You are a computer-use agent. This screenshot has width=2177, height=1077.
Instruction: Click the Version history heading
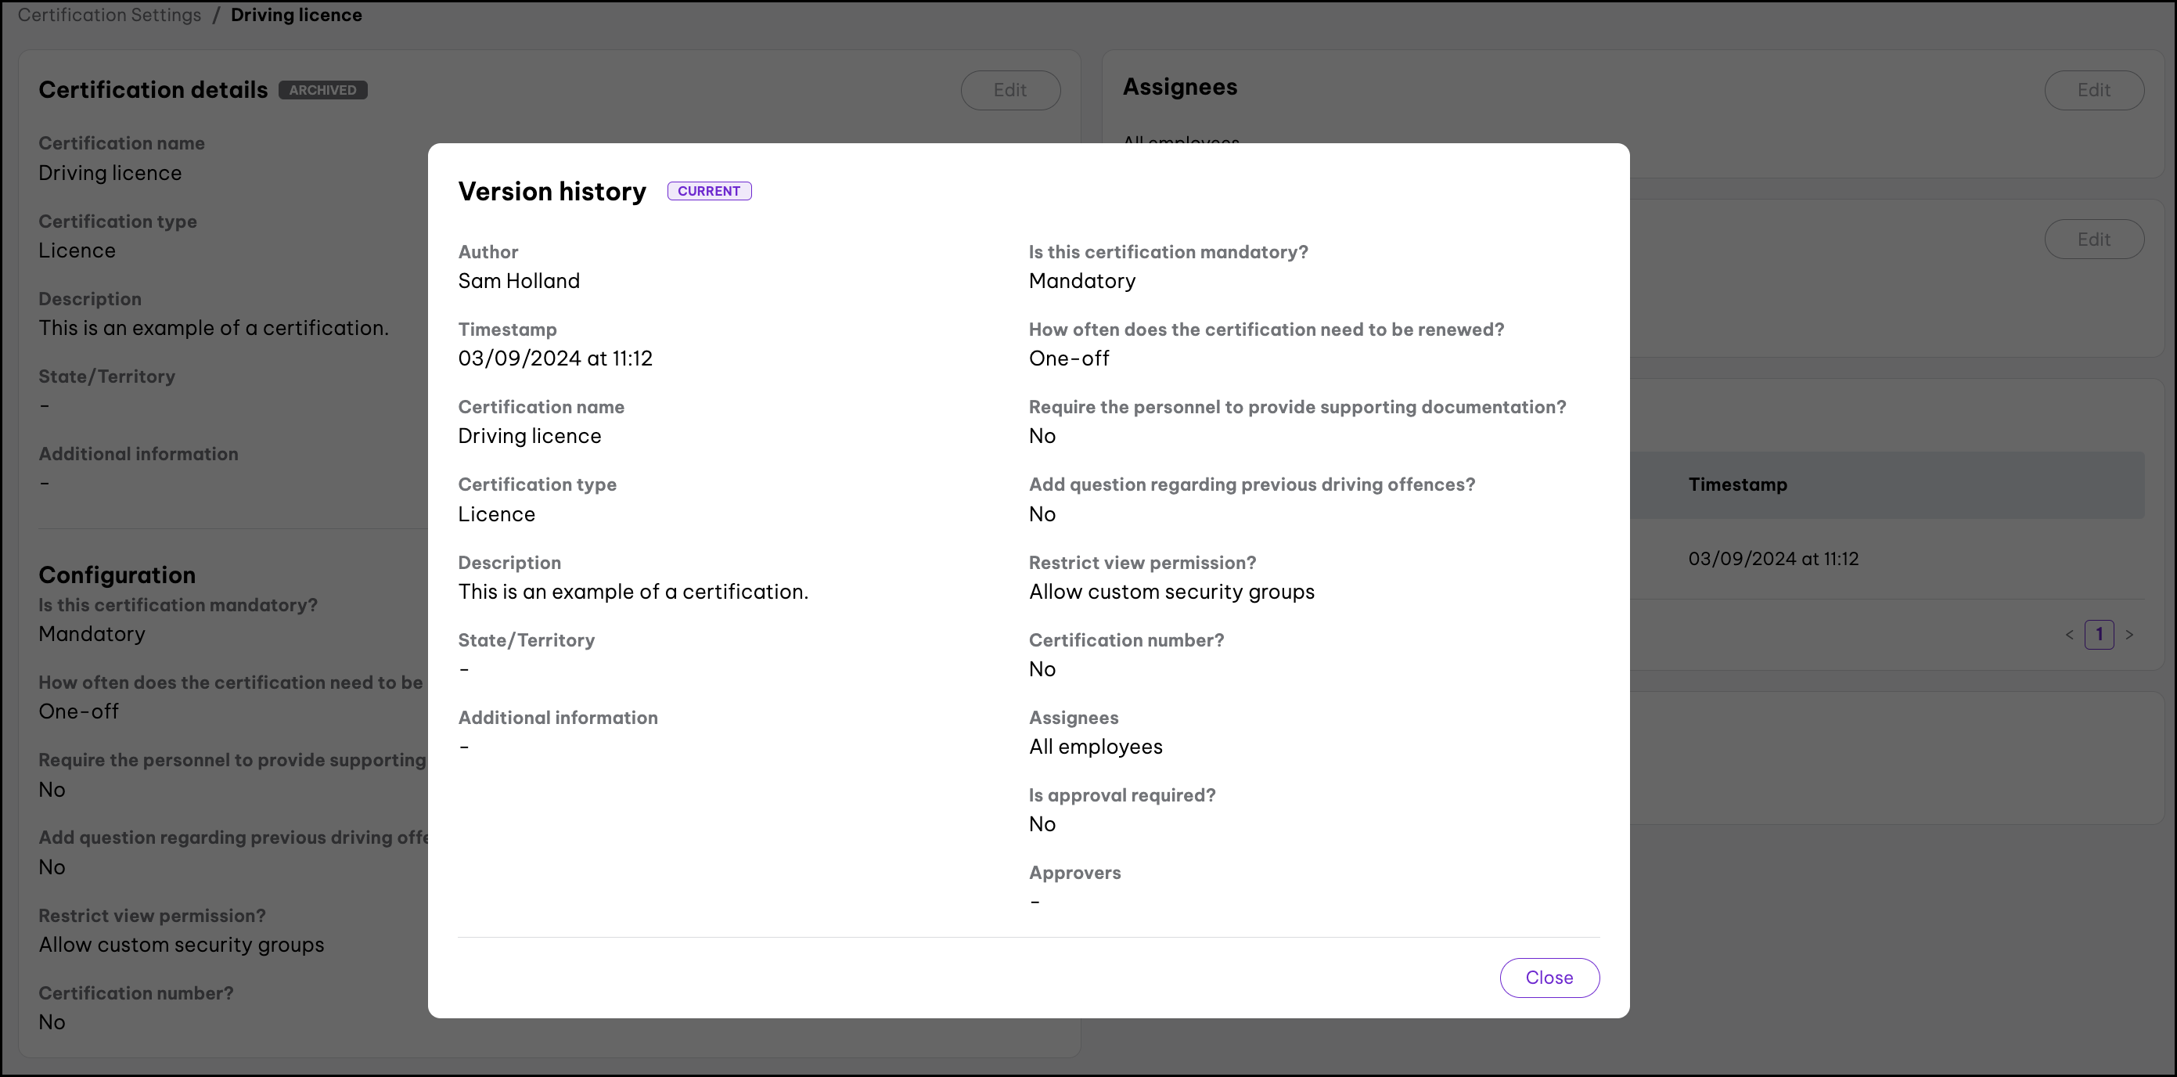pyautogui.click(x=552, y=192)
